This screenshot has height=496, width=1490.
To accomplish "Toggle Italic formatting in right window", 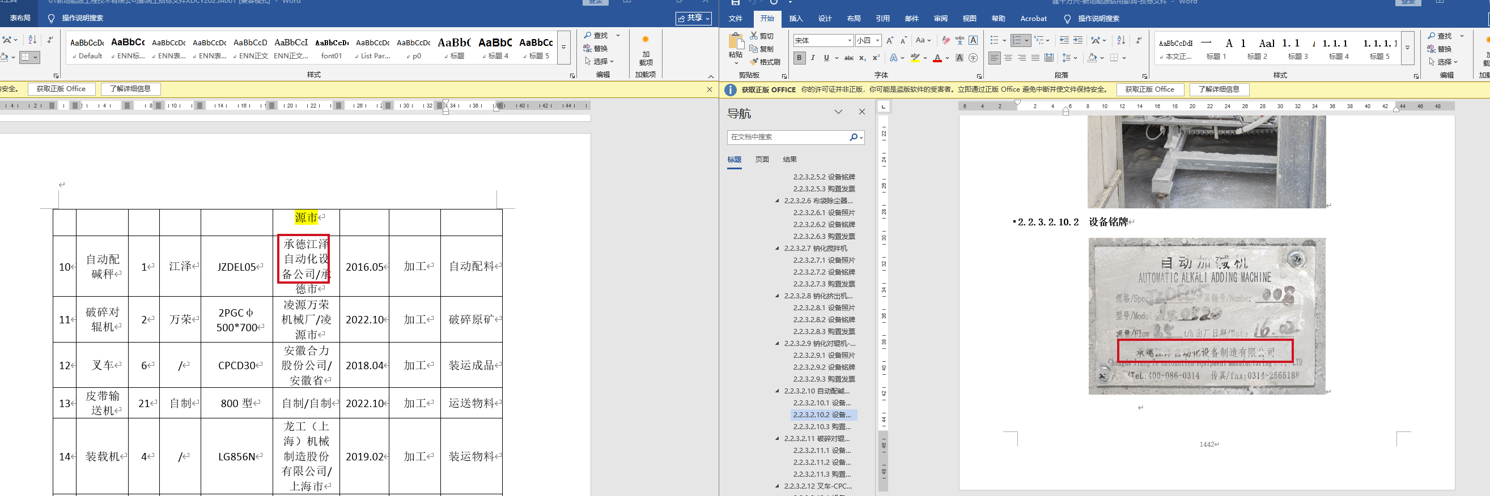I will coord(813,58).
